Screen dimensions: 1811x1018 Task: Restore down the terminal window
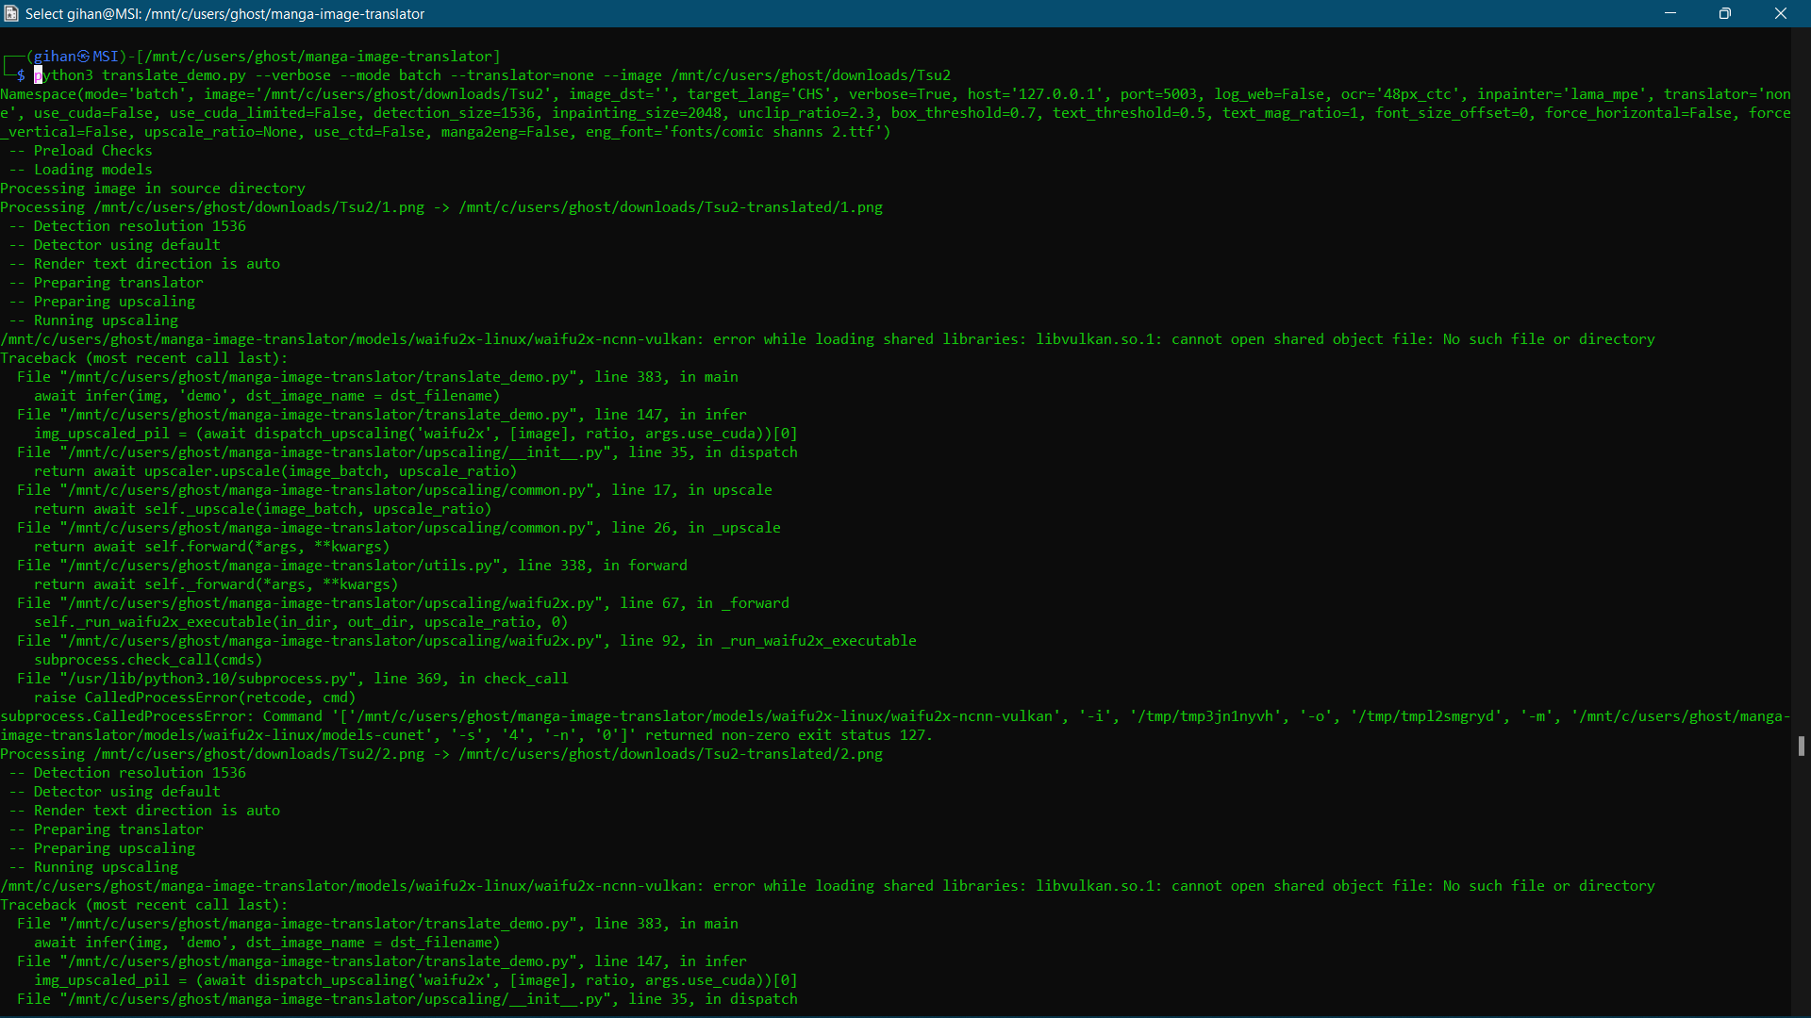pyautogui.click(x=1725, y=13)
